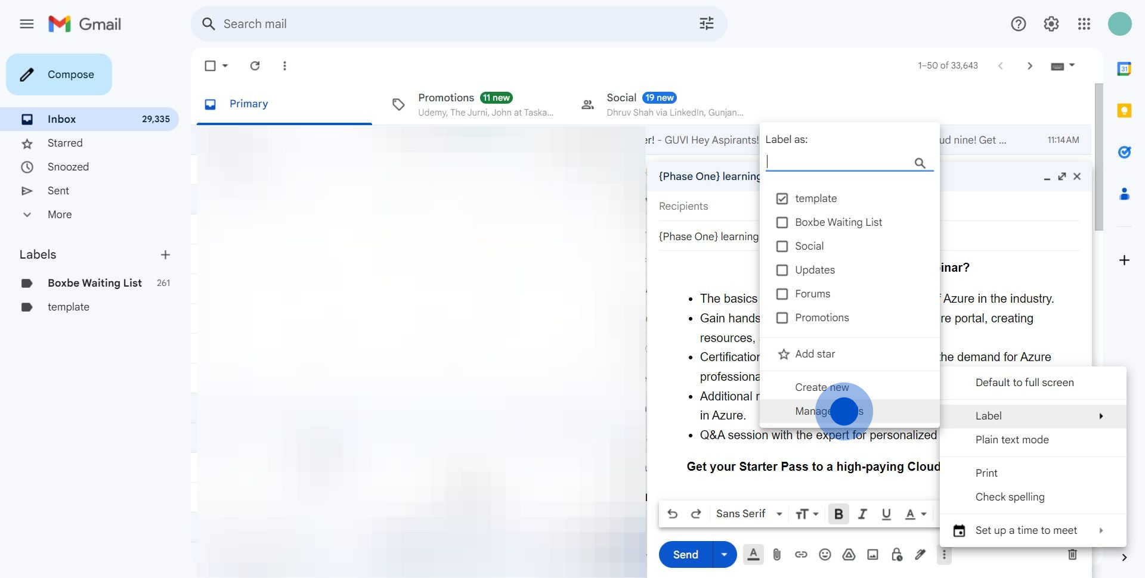This screenshot has width=1145, height=578.
Task: Expand the More folders list
Action: (x=60, y=215)
